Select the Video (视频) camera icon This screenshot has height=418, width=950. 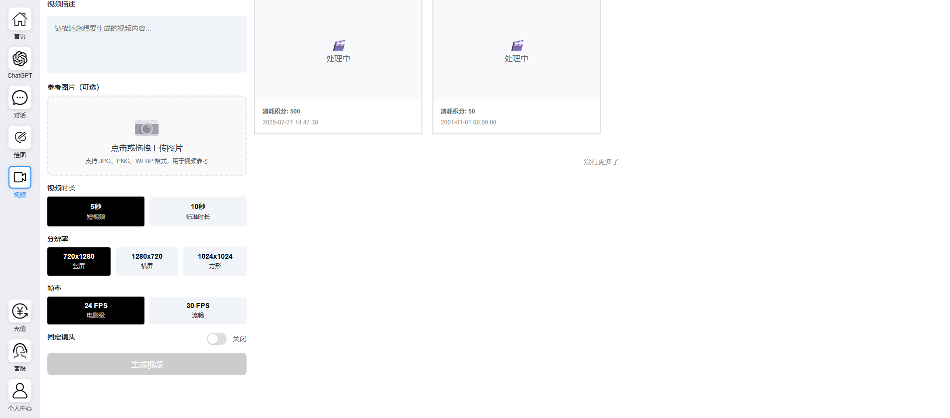click(20, 177)
